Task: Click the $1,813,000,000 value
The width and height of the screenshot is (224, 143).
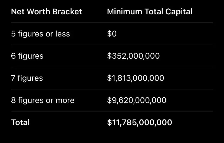Action: tap(136, 78)
